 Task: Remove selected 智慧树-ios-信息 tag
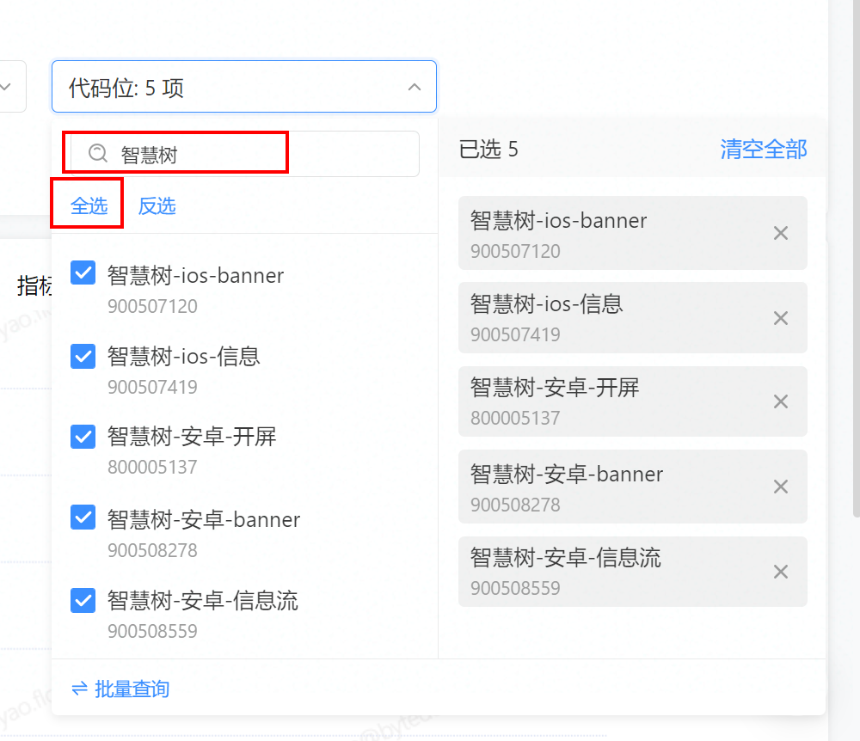click(x=781, y=318)
